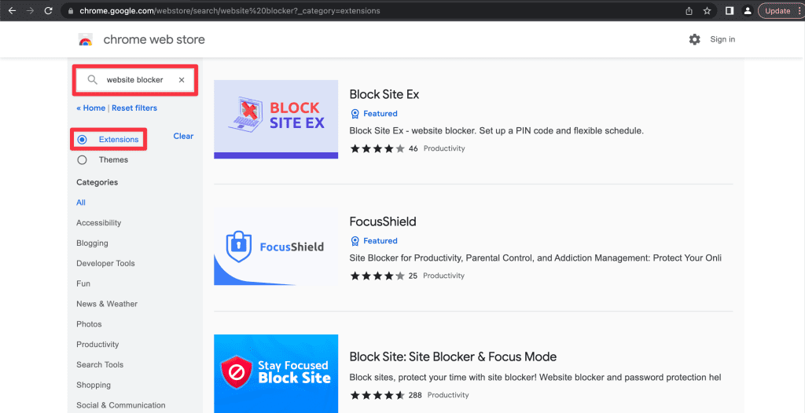Viewport: 805px width, 413px height.
Task: Open Web Store settings gear
Action: 694,39
